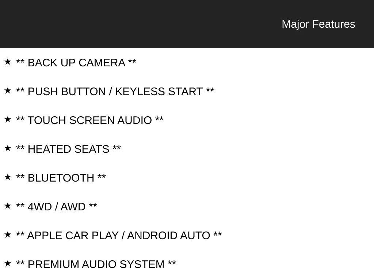Click the star icon beside HEATED SEATS
The image size is (374, 280).
pyautogui.click(x=8, y=148)
